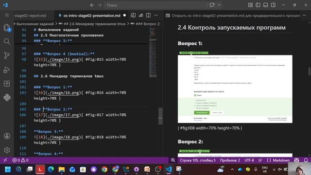The width and height of the screenshot is (311, 175).
Task: Open the hamburger application menu
Action: (7, 15)
